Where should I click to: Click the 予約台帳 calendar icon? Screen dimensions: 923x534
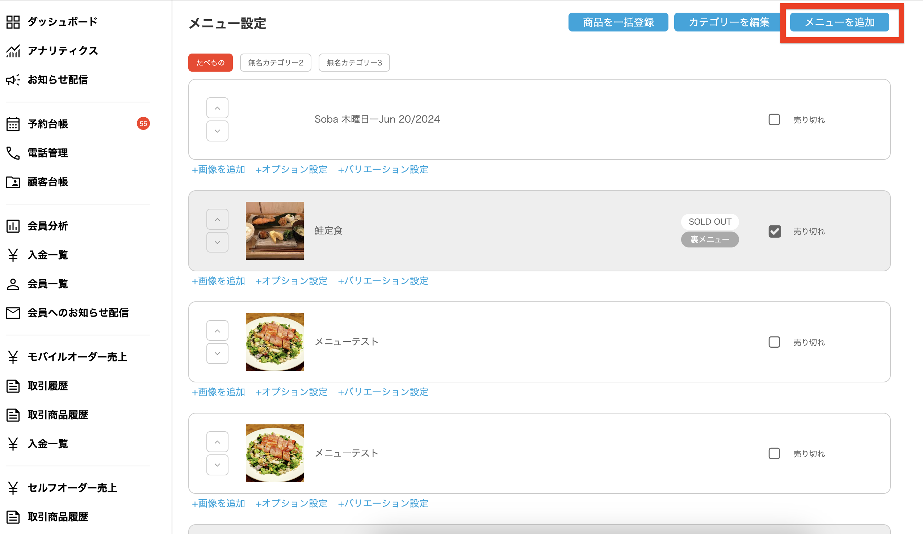tap(13, 124)
